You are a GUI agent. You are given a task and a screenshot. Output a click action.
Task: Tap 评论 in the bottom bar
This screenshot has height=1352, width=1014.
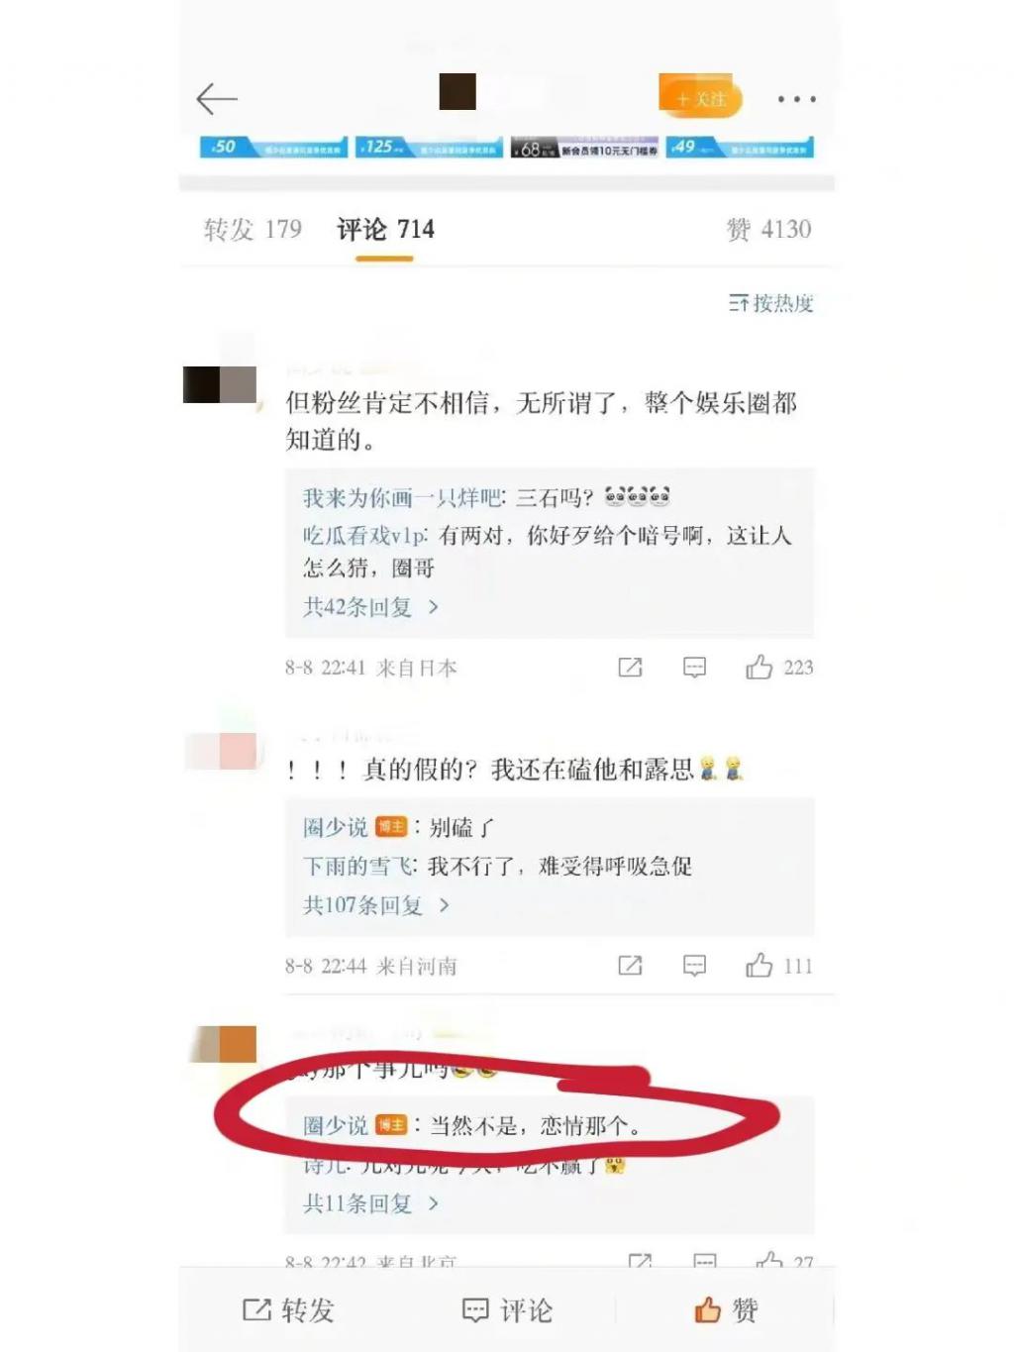[x=507, y=1310]
